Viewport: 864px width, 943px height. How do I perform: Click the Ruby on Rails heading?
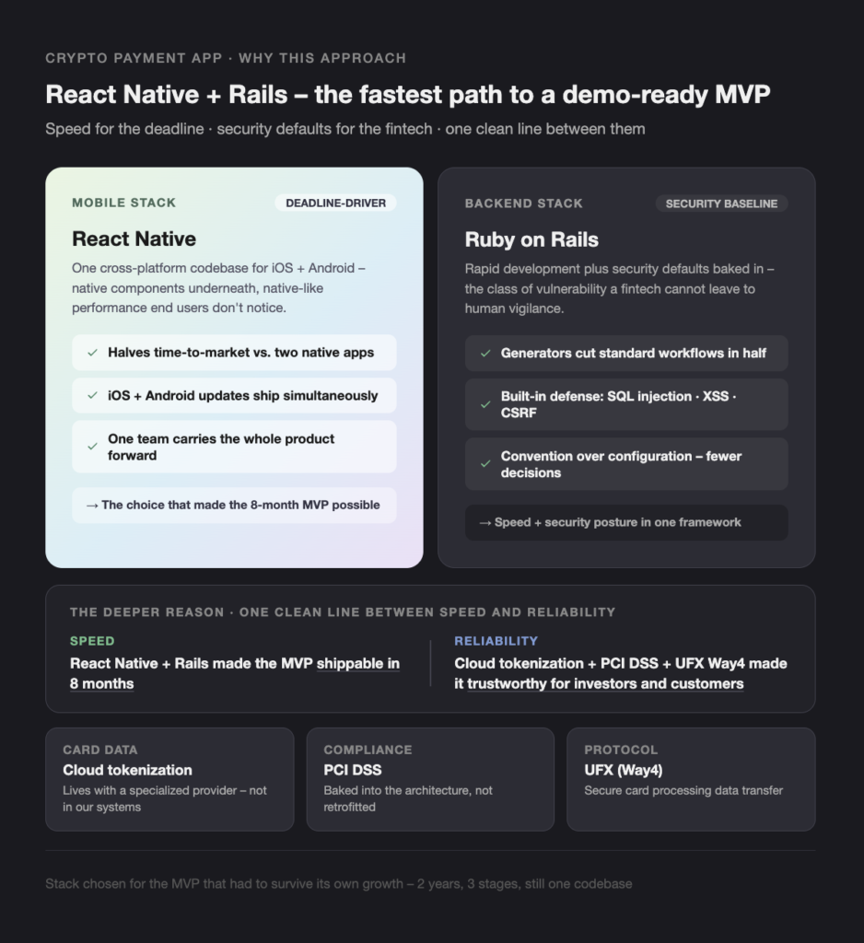(531, 239)
